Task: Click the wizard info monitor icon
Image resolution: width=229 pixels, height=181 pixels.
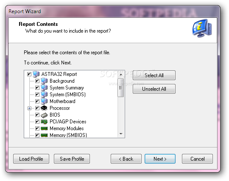Action: [202, 28]
